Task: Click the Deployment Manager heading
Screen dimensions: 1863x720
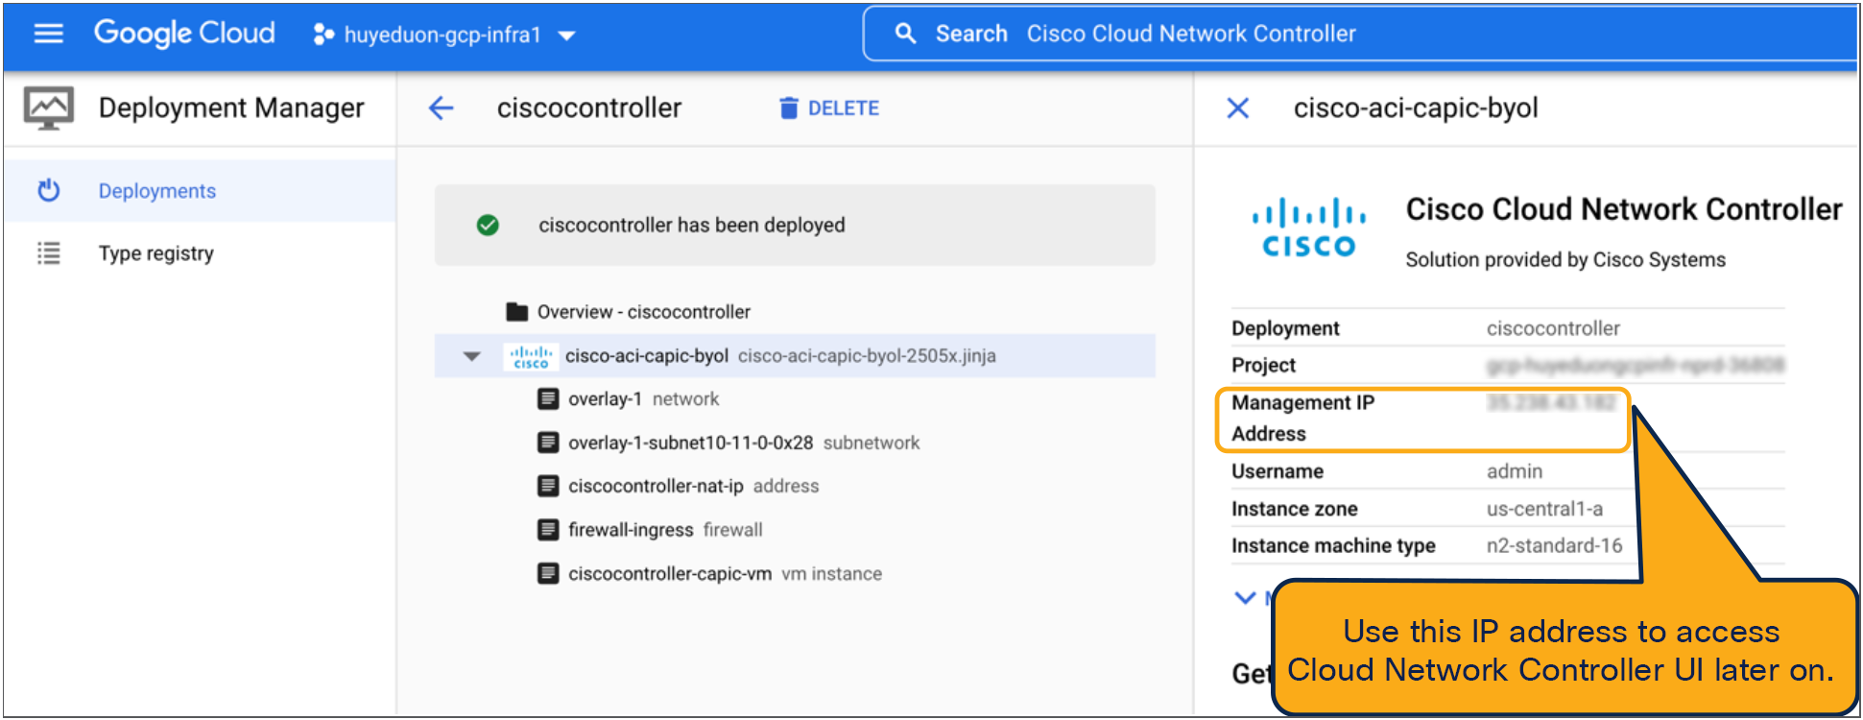Action: pyautogui.click(x=231, y=108)
